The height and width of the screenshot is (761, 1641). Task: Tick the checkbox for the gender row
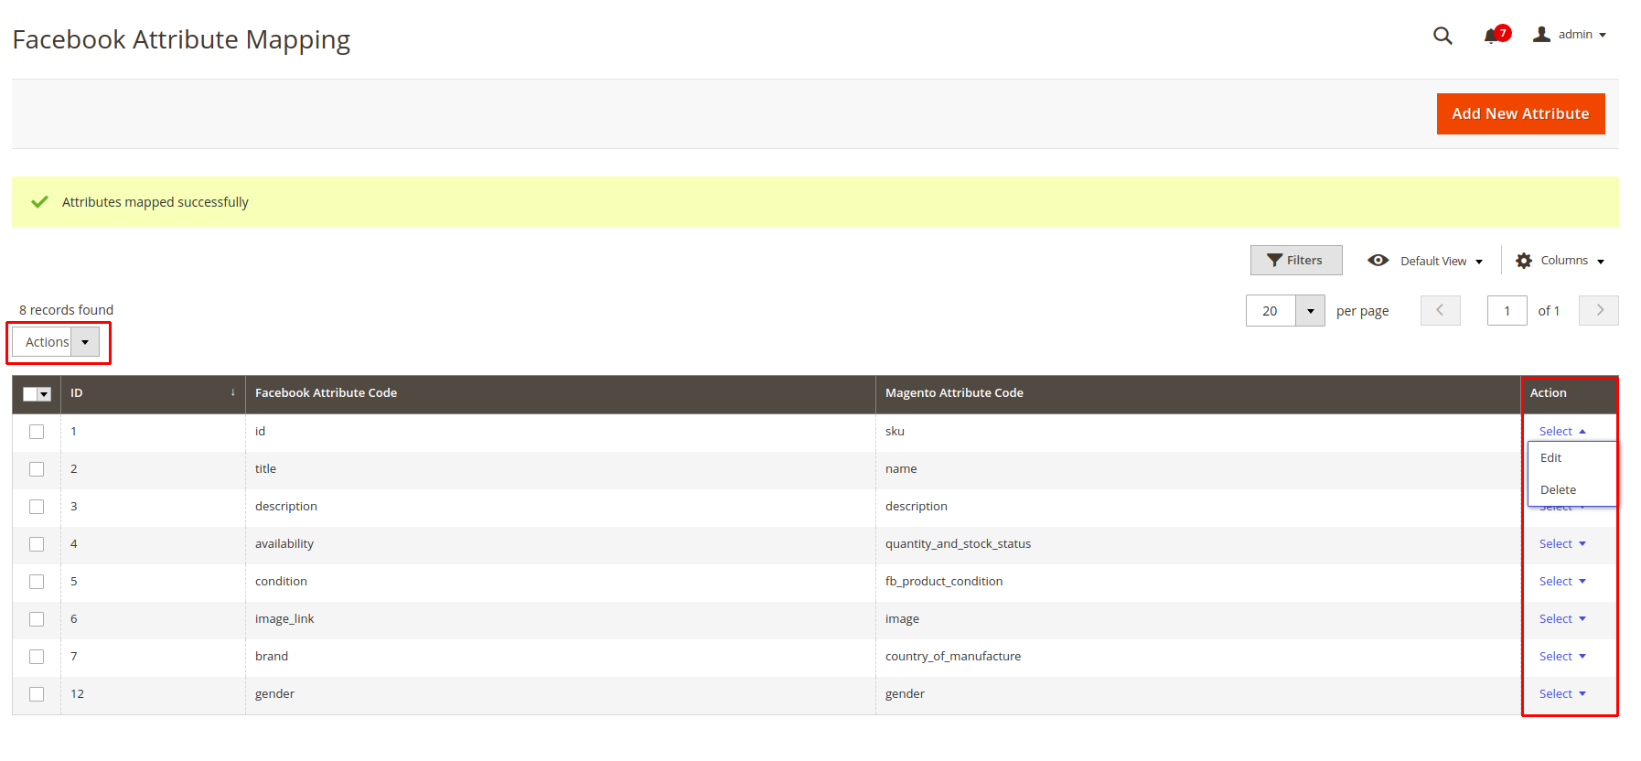point(37,694)
